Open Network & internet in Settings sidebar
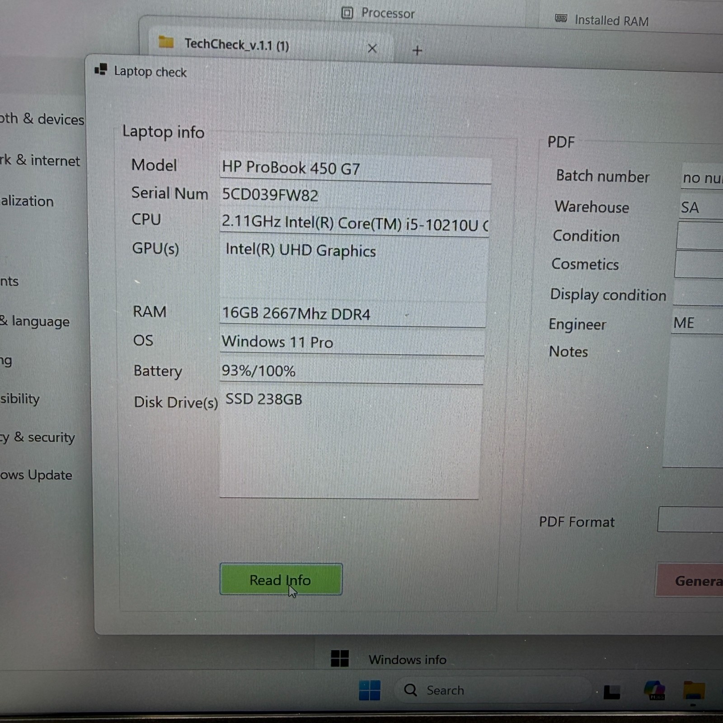 pyautogui.click(x=40, y=160)
